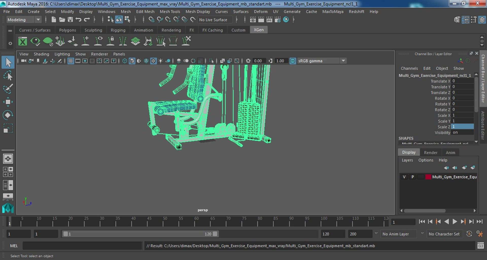The width and height of the screenshot is (487, 260).
Task: Click the red layer color swatch
Action: click(428, 177)
